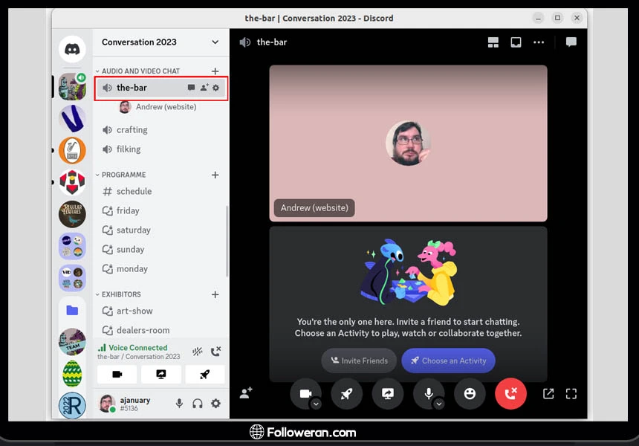Viewport: 639px width, 446px height.
Task: Enter full screen mode for call
Action: [571, 394]
